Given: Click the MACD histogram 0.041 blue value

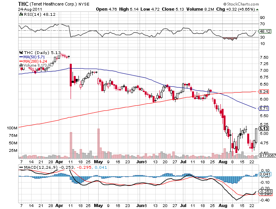Looking at the screenshot, I should 101,167.
